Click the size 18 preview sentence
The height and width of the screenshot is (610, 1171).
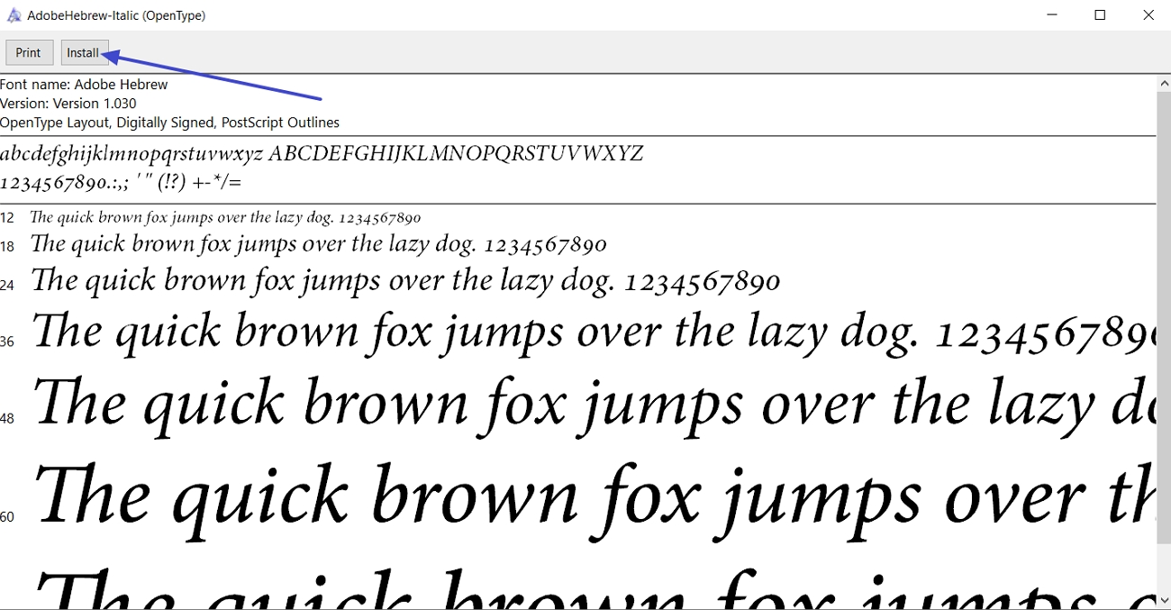pos(315,244)
